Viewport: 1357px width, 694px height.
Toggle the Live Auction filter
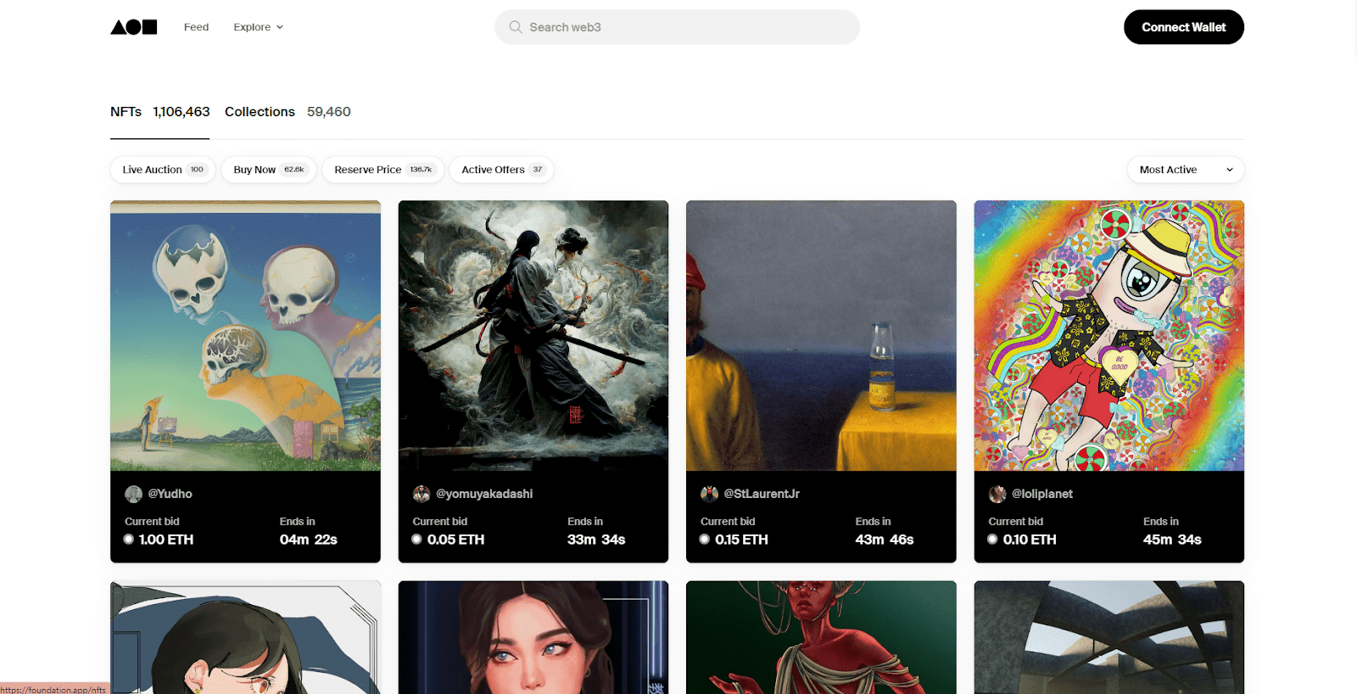(x=163, y=170)
